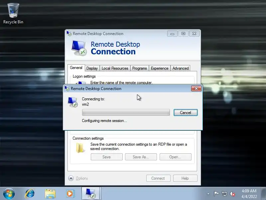266x200 pixels.
Task: Maximize the main Remote Desktop Connection window
Action: pyautogui.click(x=183, y=34)
